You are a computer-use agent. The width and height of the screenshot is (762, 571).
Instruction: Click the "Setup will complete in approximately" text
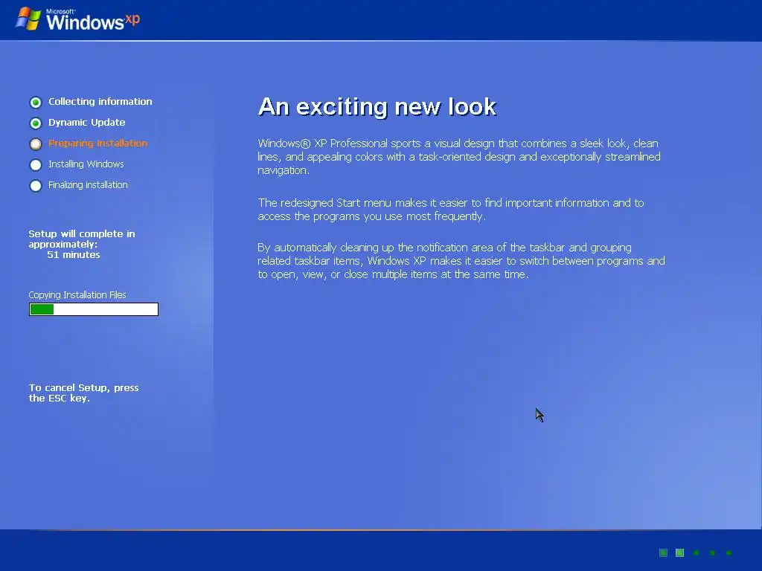[x=82, y=239]
